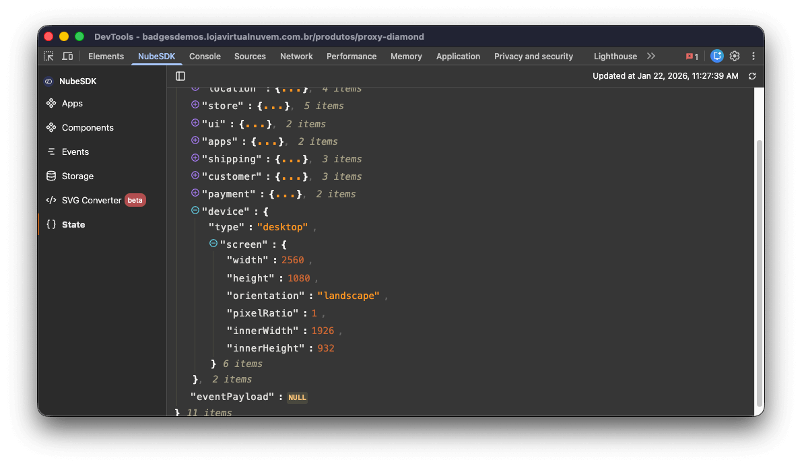
Task: Open the Network tab
Action: click(296, 57)
